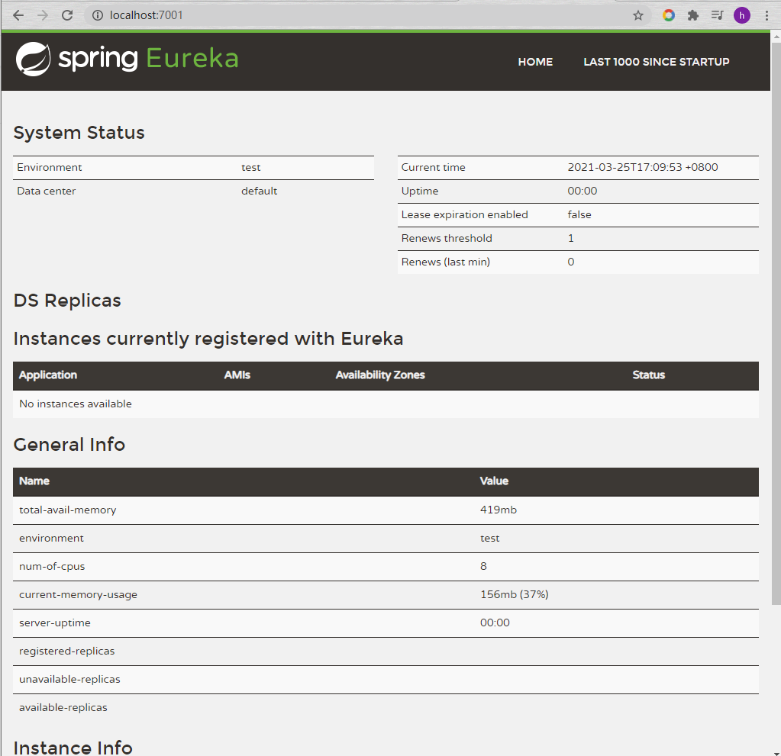
Task: Click the current-memory-usage row name
Action: point(78,595)
